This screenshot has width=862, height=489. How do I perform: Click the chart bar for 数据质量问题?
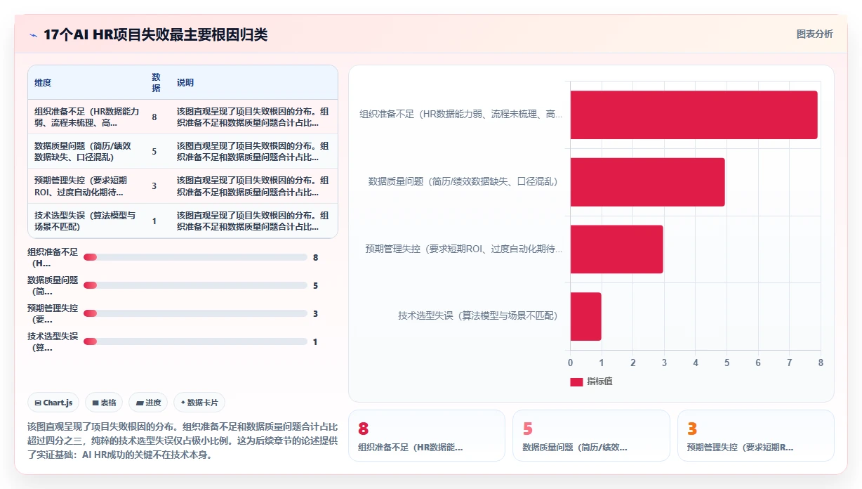coord(647,182)
